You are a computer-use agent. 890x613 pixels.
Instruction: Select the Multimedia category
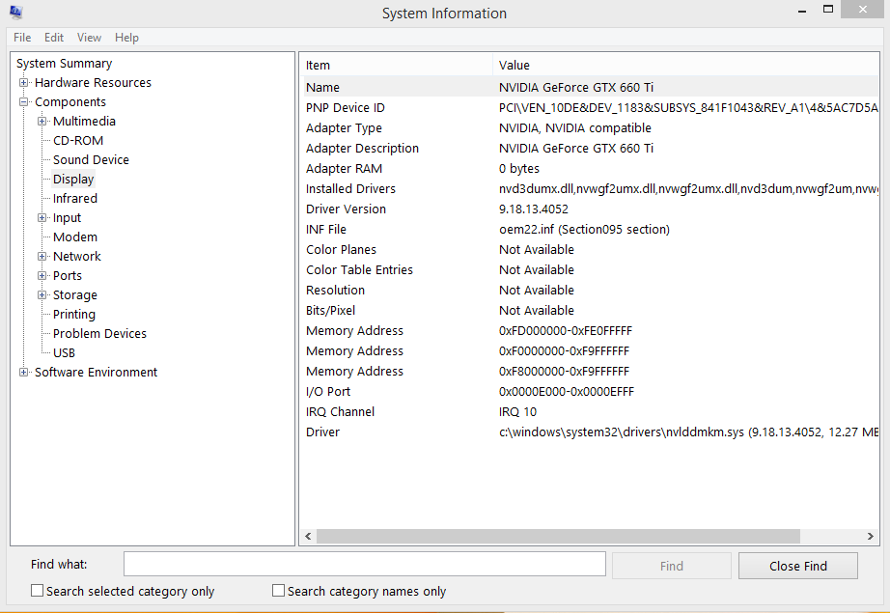[x=84, y=121]
